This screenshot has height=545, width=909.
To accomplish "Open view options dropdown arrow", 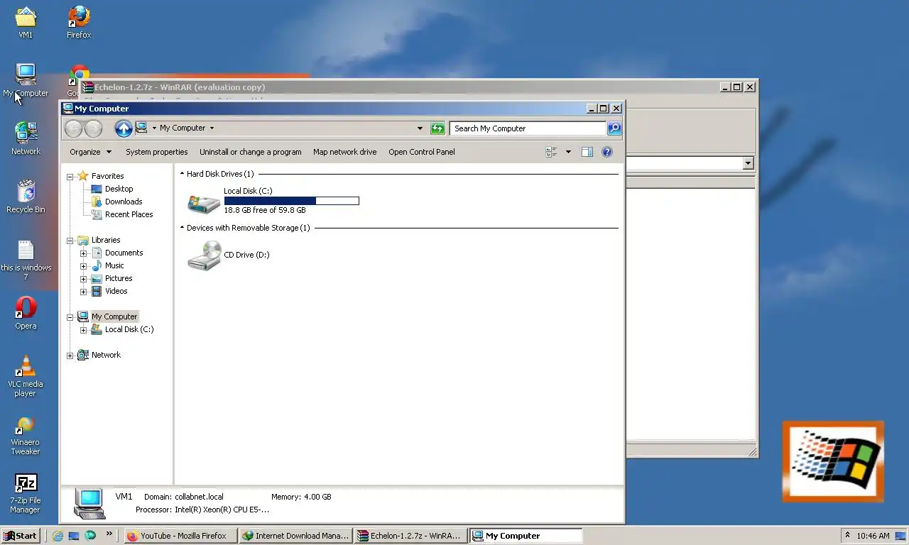I will click(568, 152).
